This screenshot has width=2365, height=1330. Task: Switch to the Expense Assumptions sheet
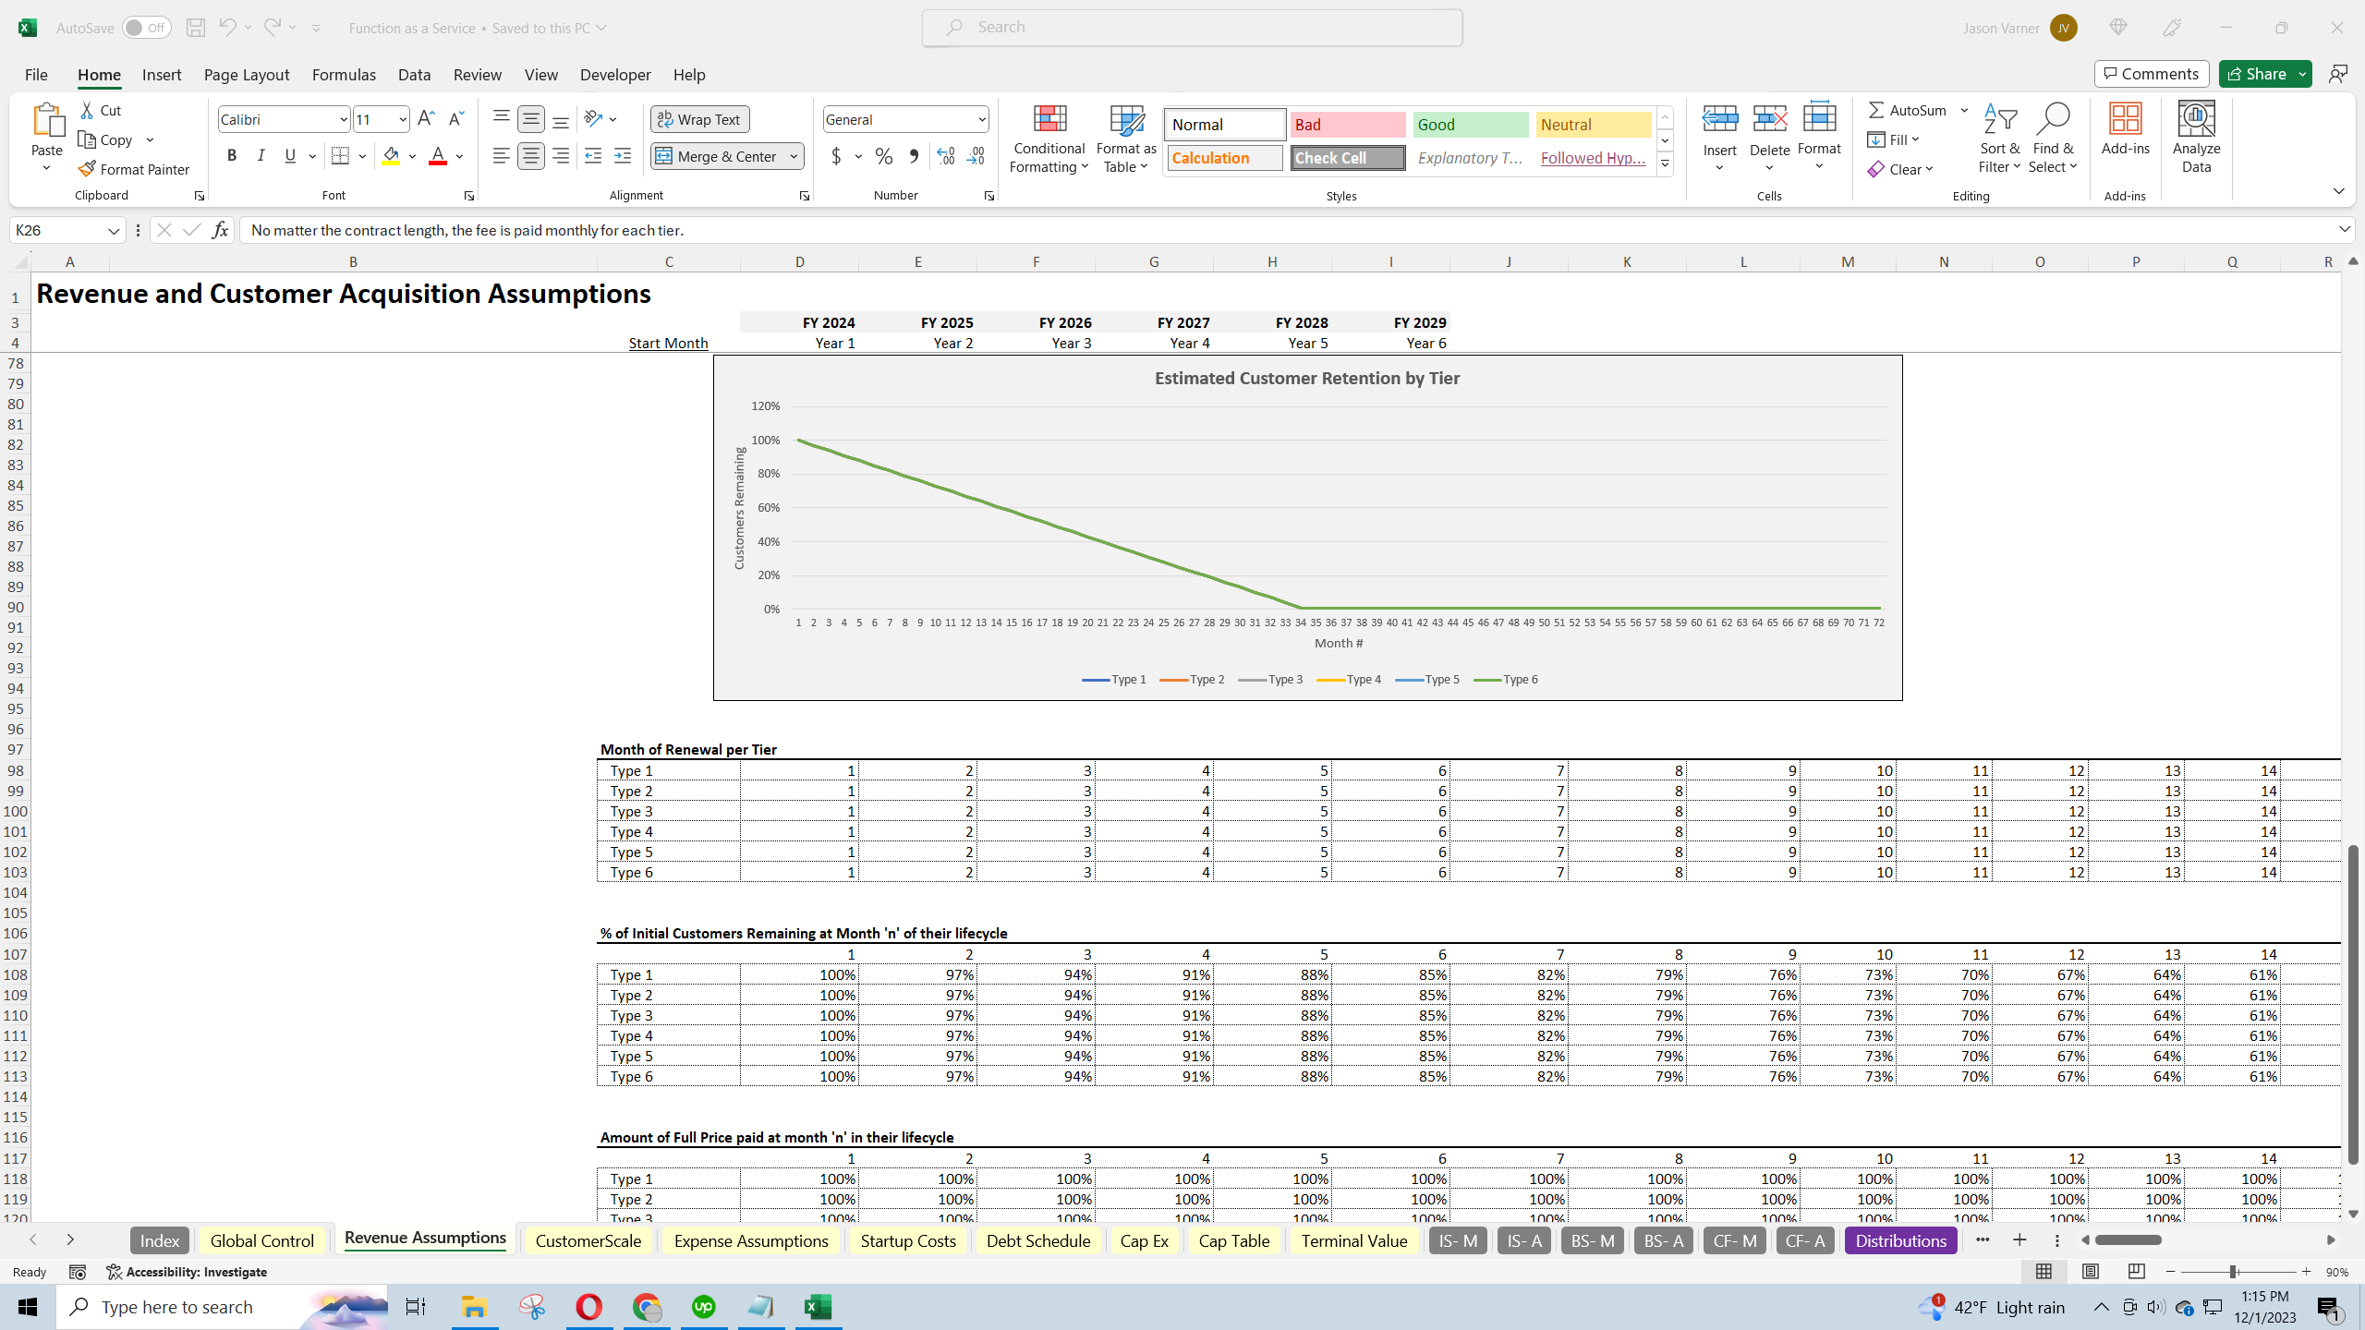pyautogui.click(x=750, y=1240)
